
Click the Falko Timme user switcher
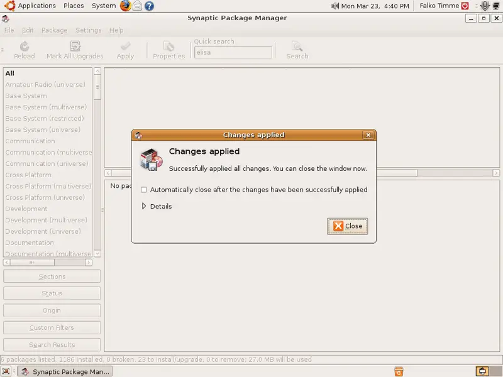click(439, 6)
